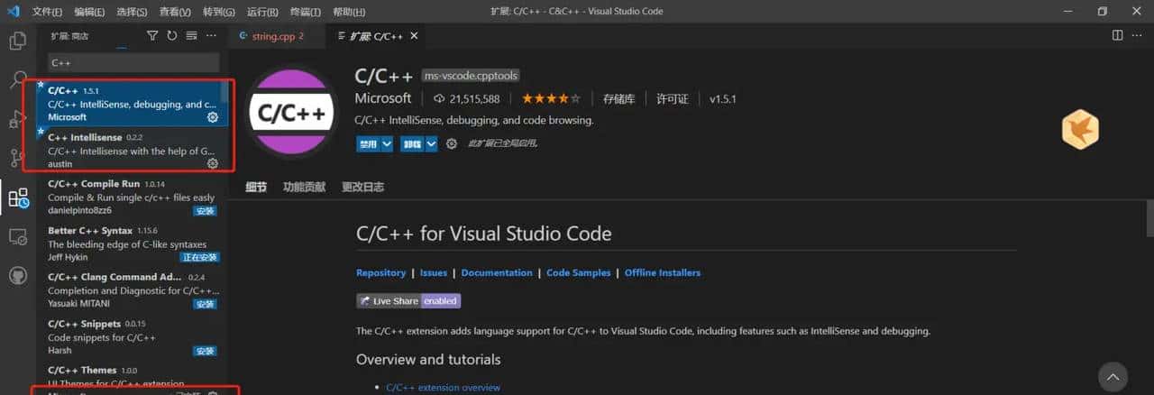Open the Extensions view icon
The height and width of the screenshot is (395, 1154).
click(18, 197)
